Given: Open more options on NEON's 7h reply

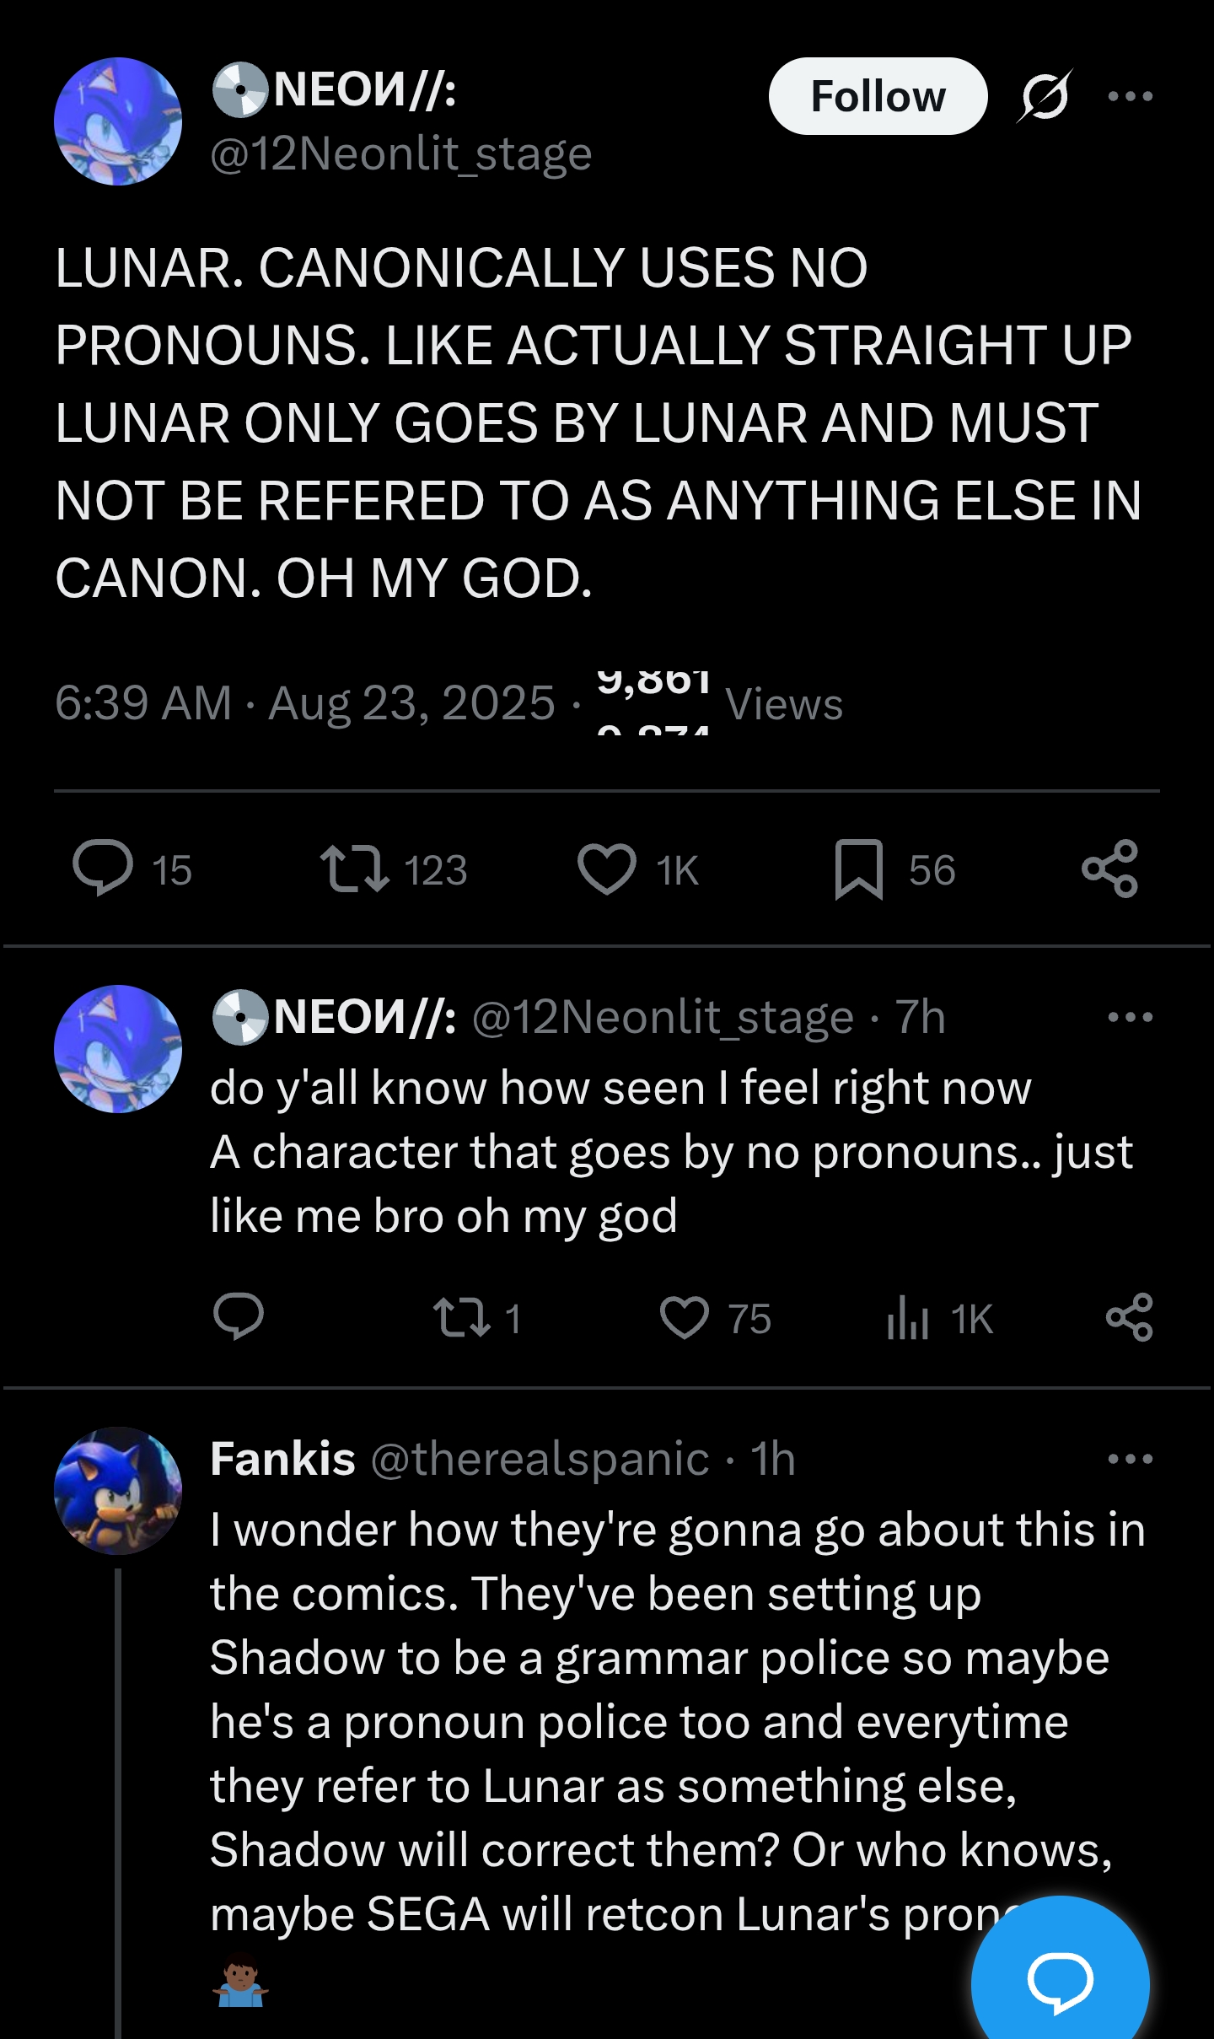Looking at the screenshot, I should 1130,1017.
